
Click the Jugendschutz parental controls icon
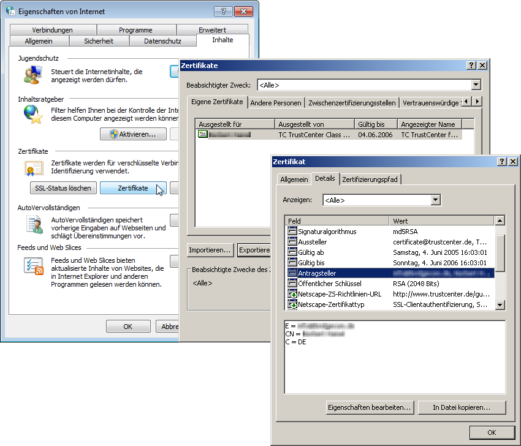tap(32, 75)
